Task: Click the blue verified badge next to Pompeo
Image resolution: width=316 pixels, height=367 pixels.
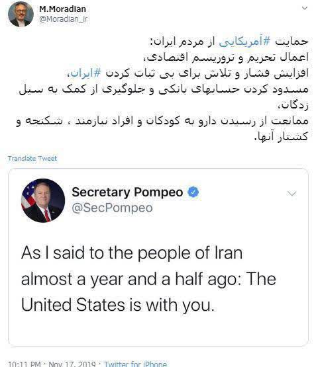Action: pyautogui.click(x=193, y=192)
